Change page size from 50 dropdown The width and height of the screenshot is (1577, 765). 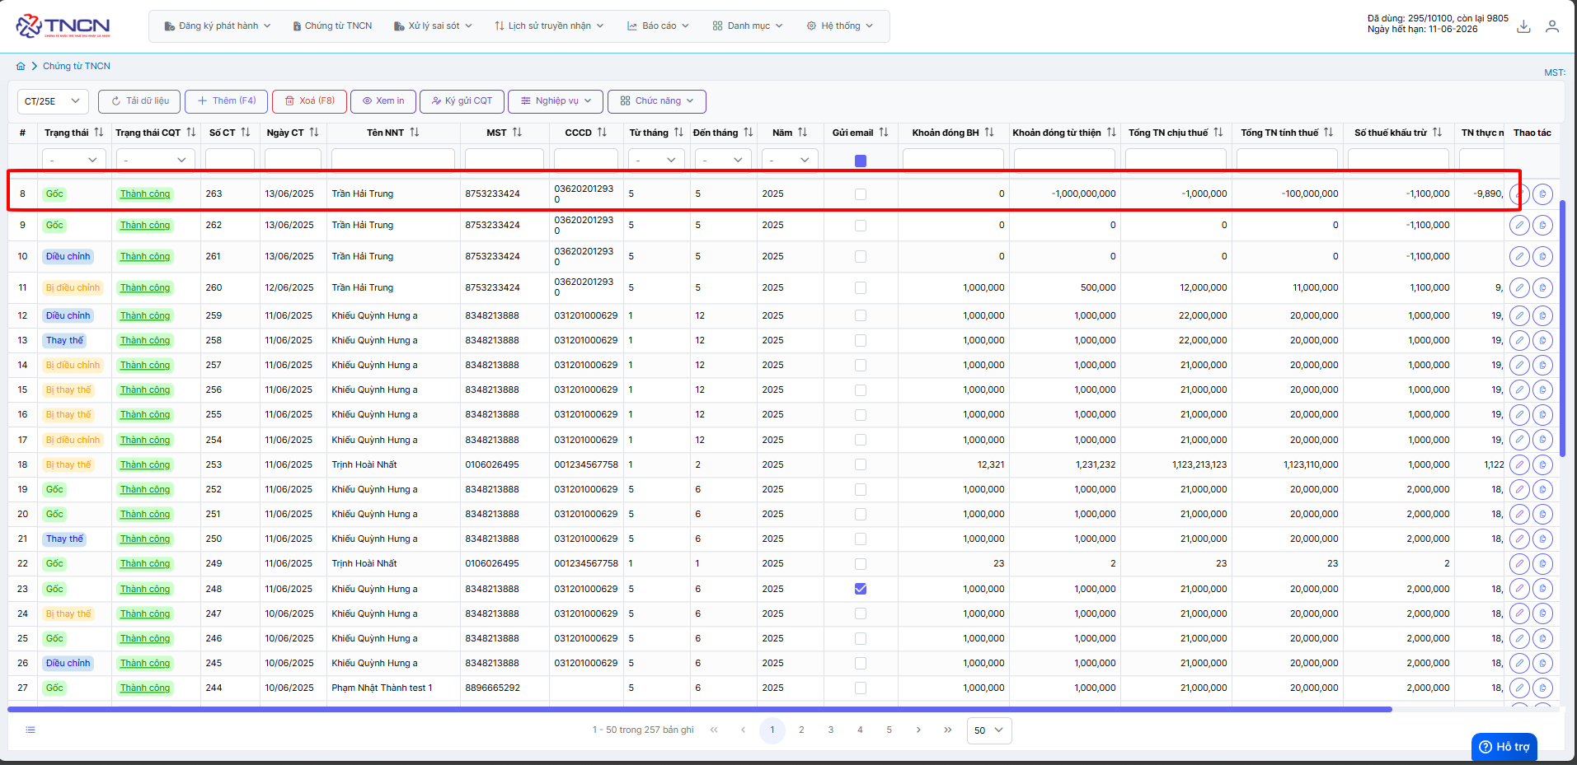(x=989, y=730)
